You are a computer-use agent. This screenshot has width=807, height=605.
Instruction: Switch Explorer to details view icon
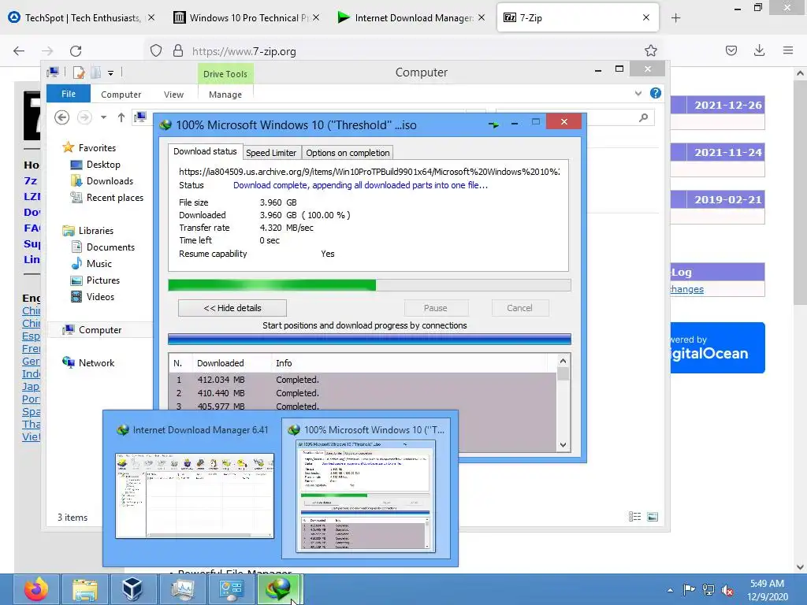634,517
